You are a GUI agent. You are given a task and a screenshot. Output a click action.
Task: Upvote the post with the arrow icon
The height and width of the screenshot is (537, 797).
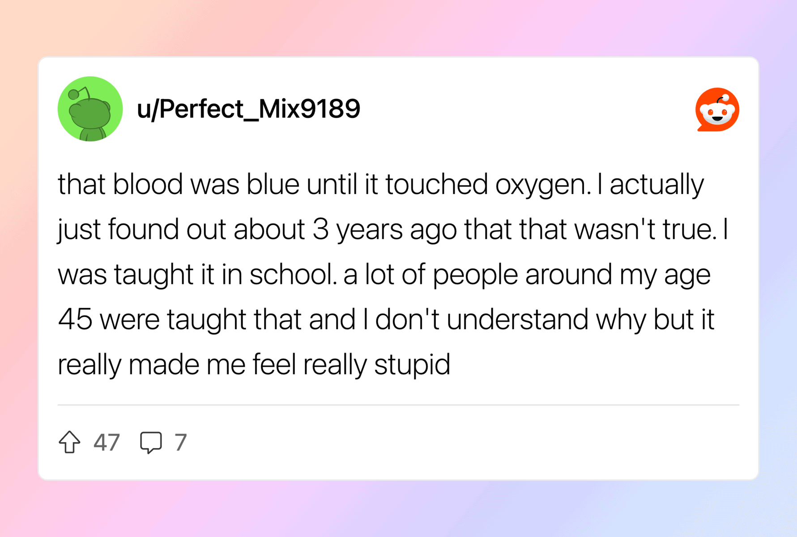coord(69,442)
